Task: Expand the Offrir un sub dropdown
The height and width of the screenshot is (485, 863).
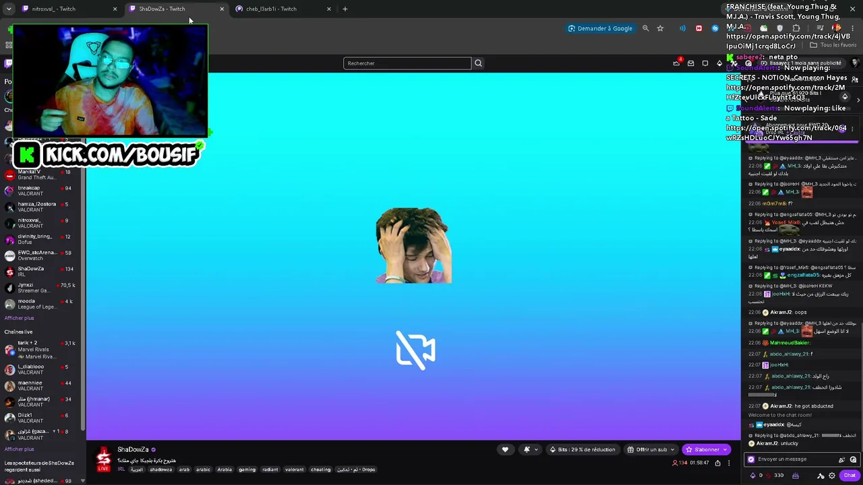Action: click(x=672, y=449)
